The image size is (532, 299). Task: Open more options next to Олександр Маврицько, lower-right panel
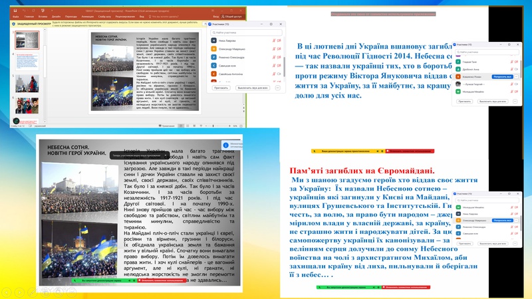(517, 221)
